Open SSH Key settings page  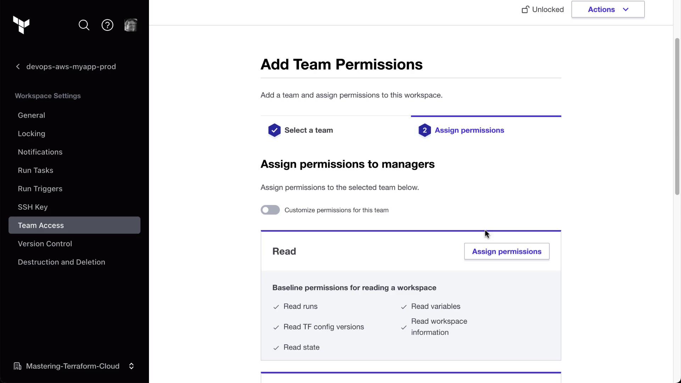click(33, 207)
